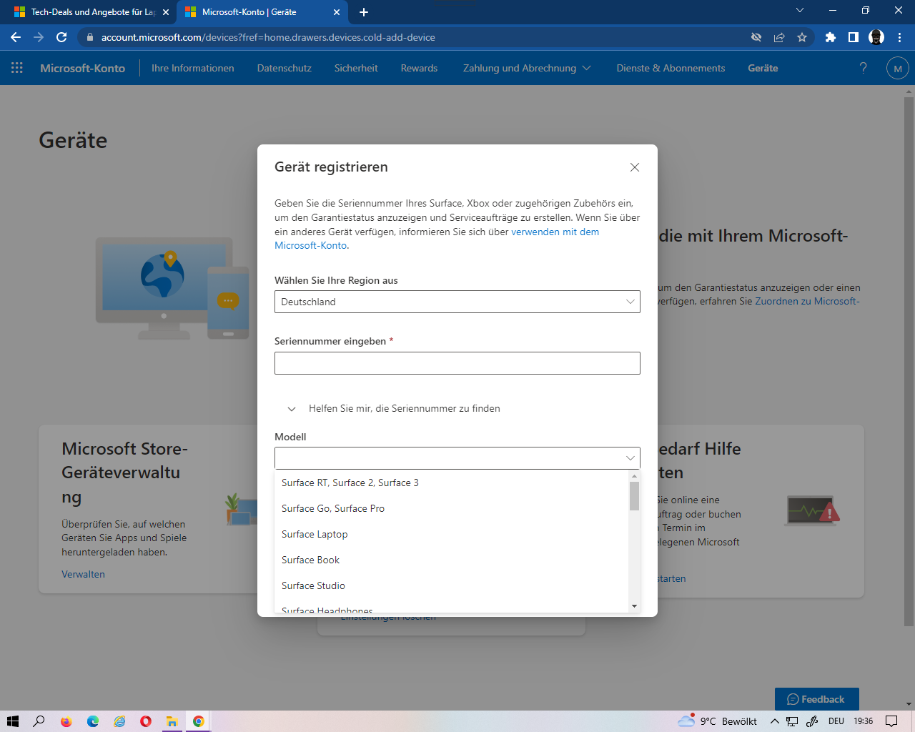915x732 pixels.
Task: Click the site lock icon in address bar
Action: point(89,37)
